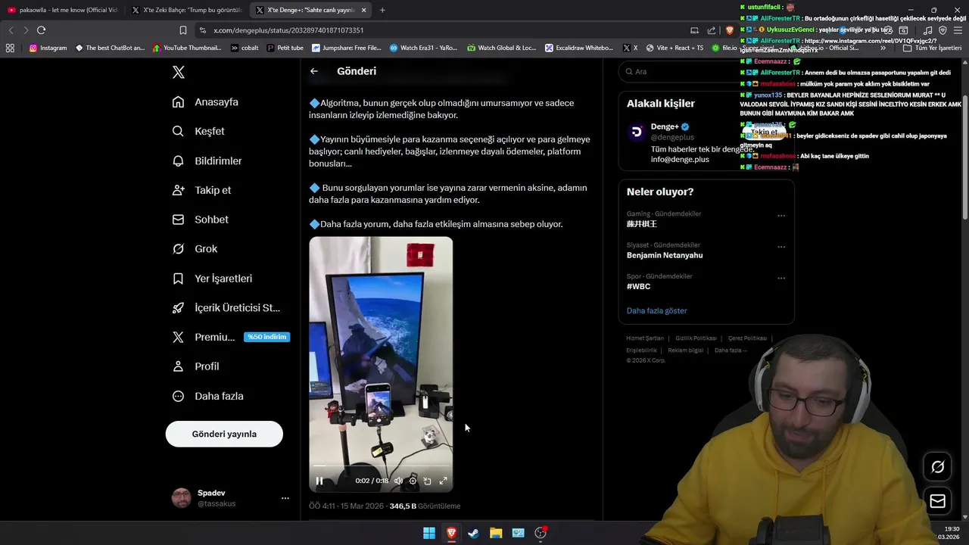Open the 藤井棋王 trending topic
Image resolution: width=969 pixels, height=545 pixels.
tap(642, 224)
